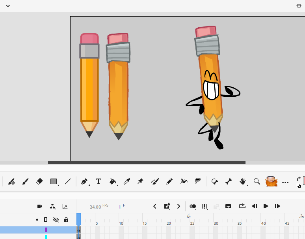Image resolution: width=305 pixels, height=239 pixels.
Task: Step forward one frame
Action: pyautogui.click(x=277, y=206)
